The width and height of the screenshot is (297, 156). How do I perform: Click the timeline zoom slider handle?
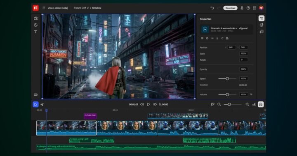click(x=229, y=104)
